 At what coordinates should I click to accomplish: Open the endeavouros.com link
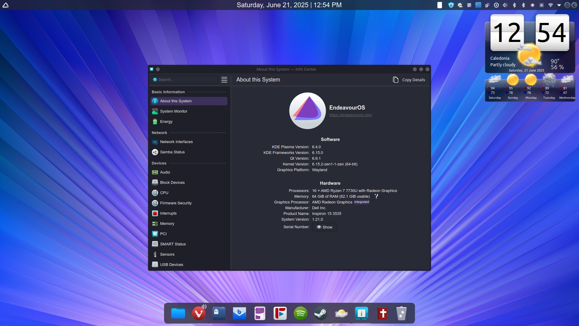click(x=350, y=115)
